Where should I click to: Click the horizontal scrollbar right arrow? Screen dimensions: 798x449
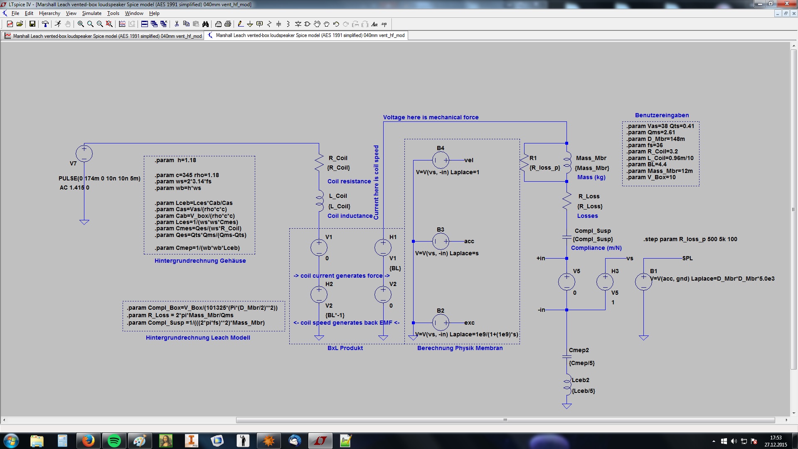[x=786, y=420]
